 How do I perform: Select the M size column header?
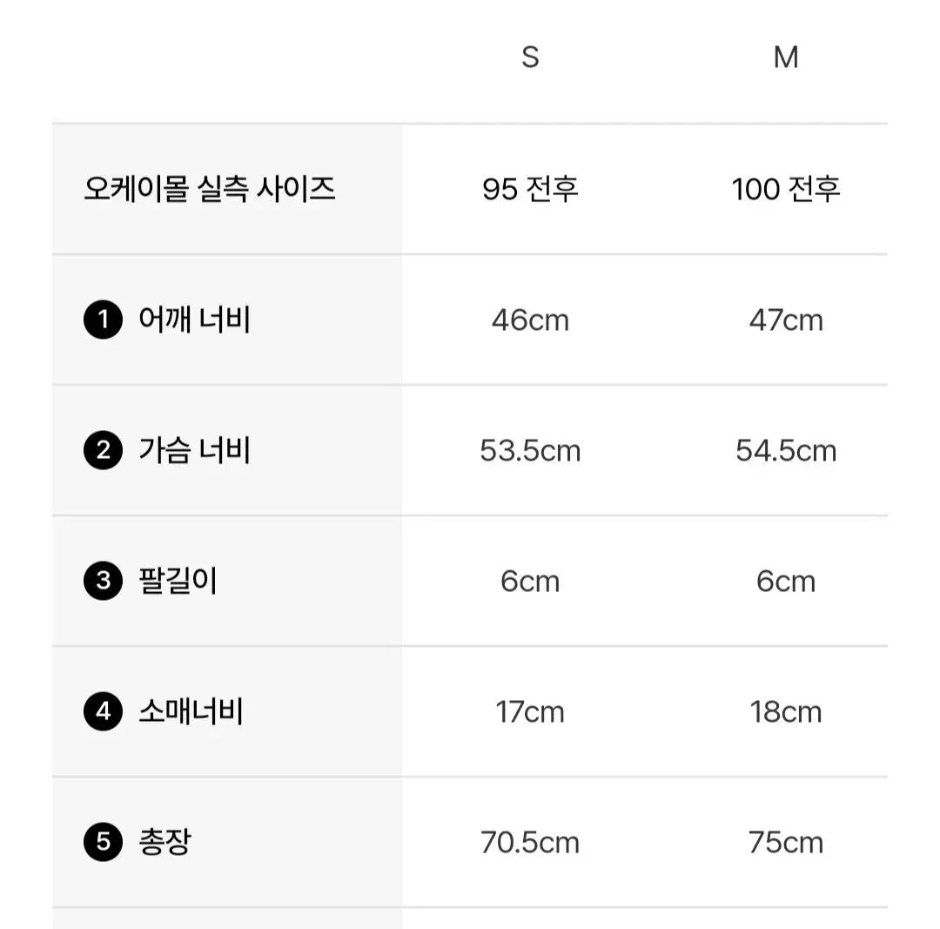tap(786, 57)
